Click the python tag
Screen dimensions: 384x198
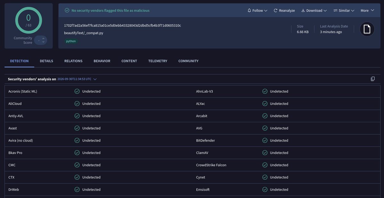click(71, 41)
